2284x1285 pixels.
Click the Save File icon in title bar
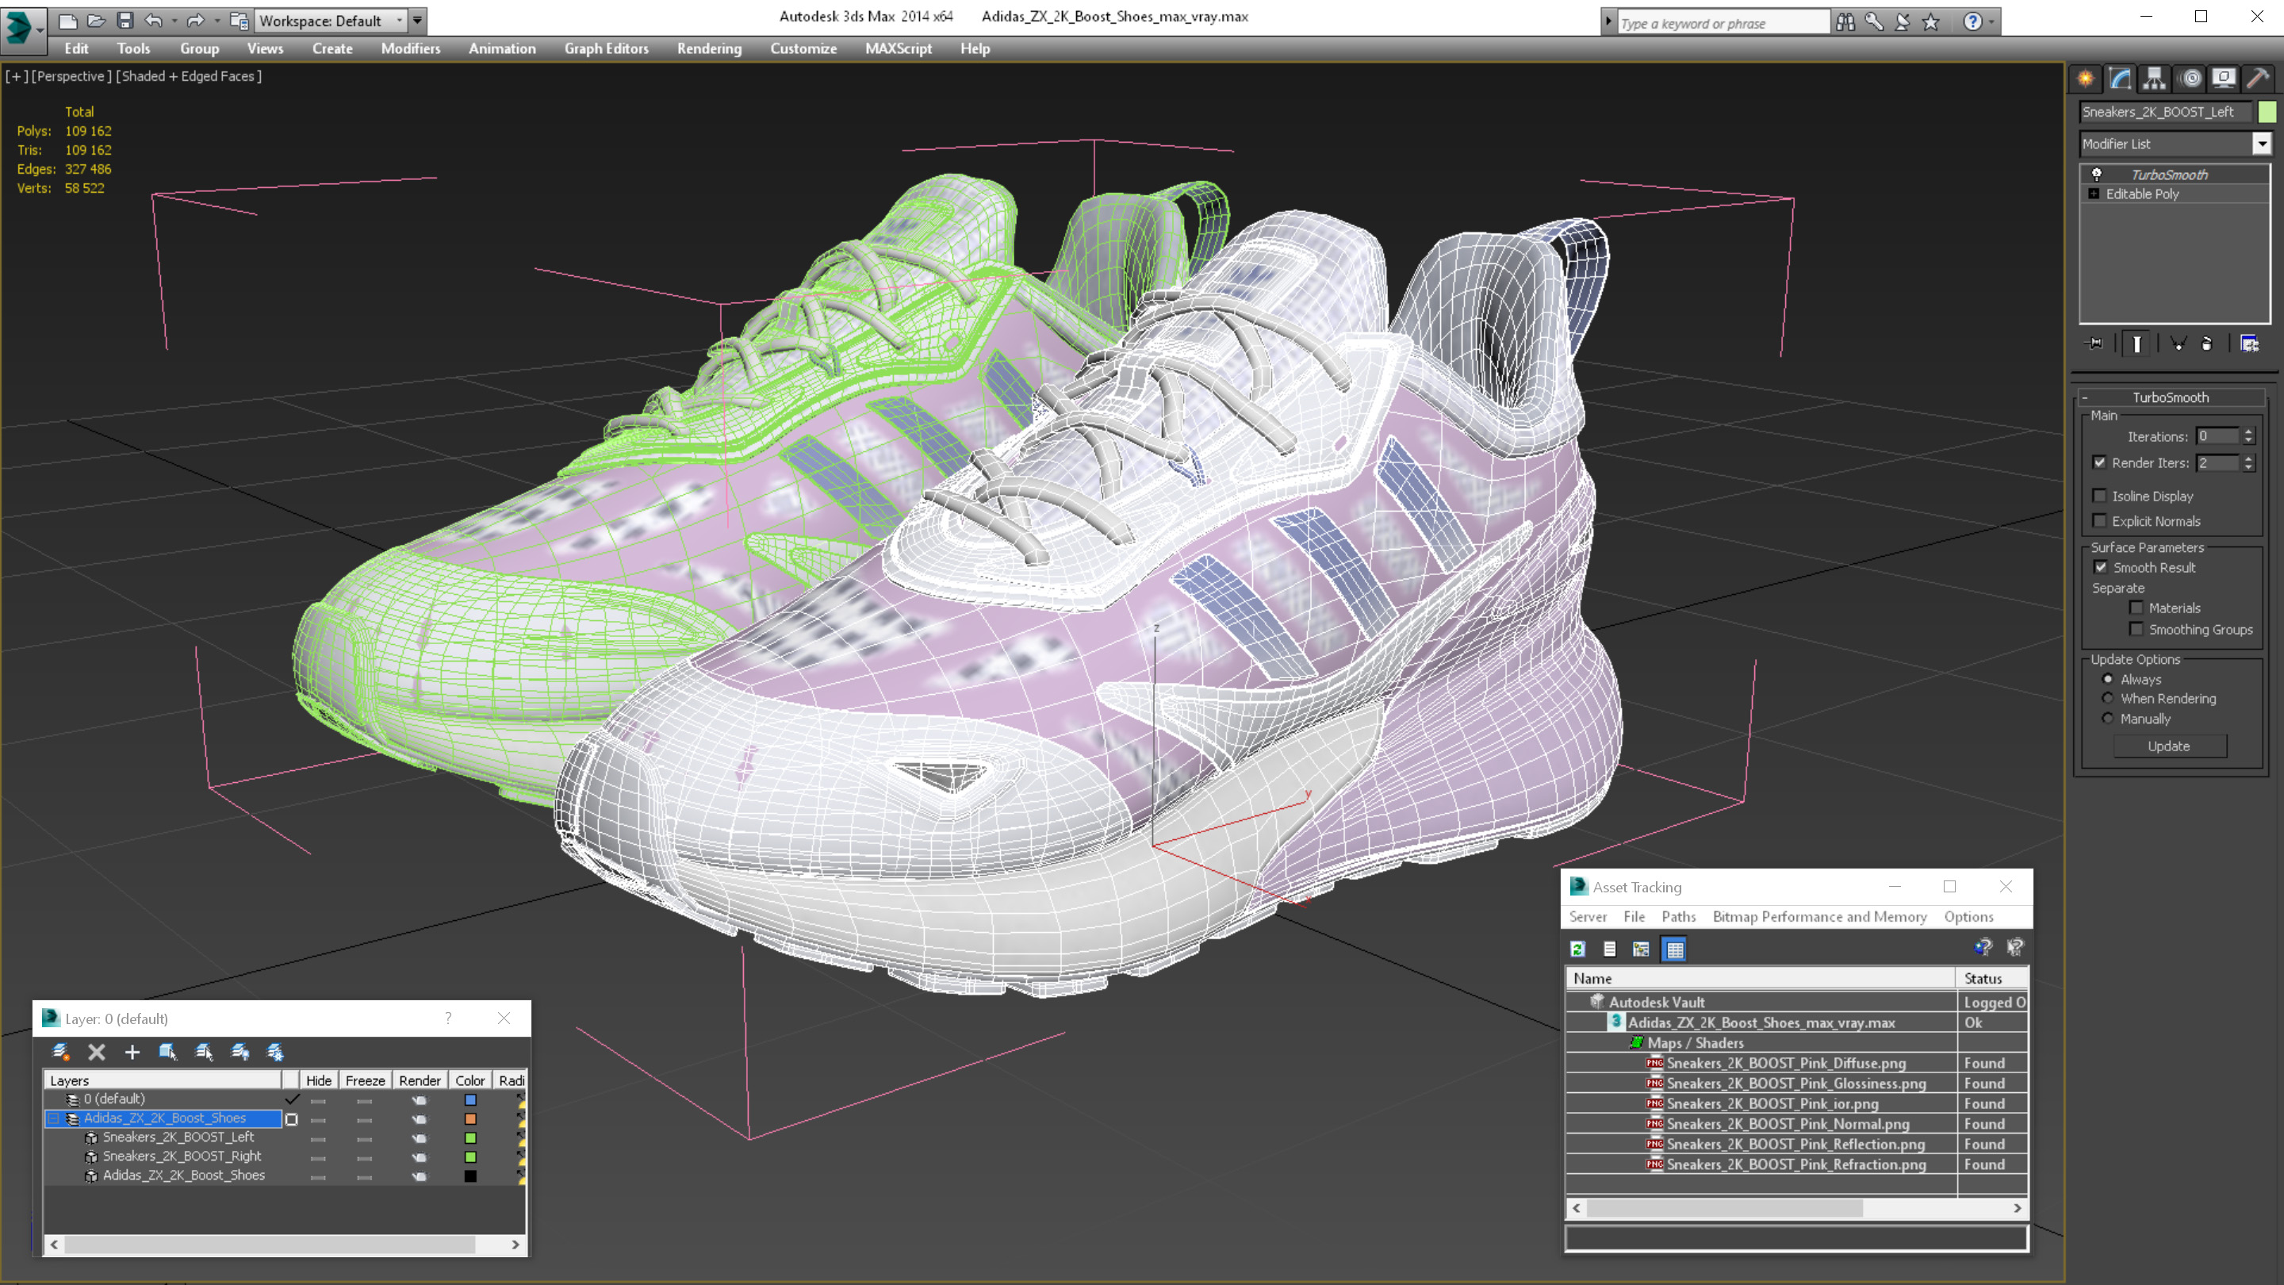point(125,20)
